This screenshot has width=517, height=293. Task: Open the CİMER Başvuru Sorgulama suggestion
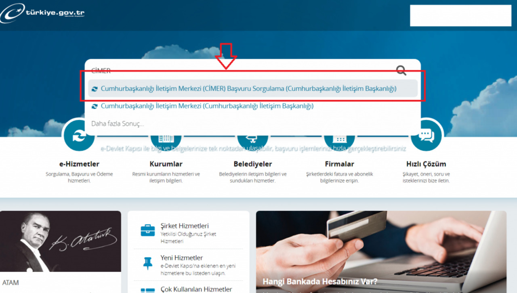click(252, 88)
